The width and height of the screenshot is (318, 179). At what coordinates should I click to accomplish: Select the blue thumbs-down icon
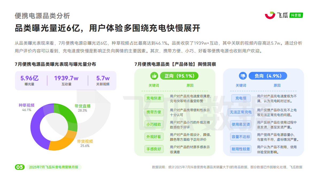(x=243, y=76)
